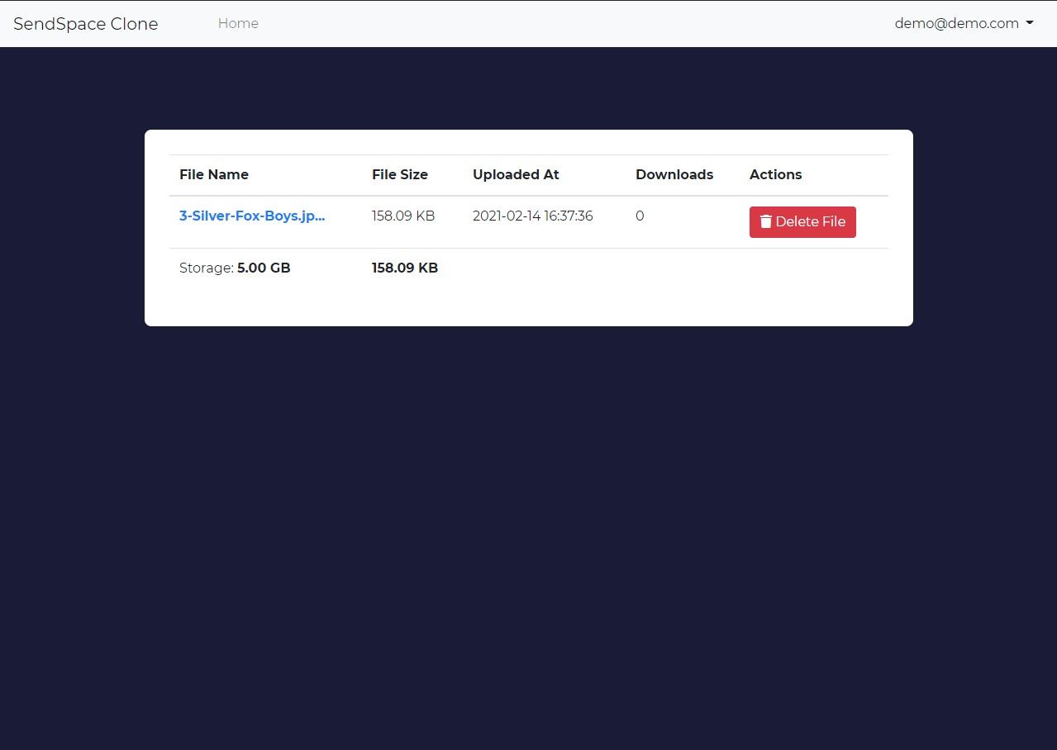1057x750 pixels.
Task: Click the Uploaded At column header
Action: (x=516, y=174)
